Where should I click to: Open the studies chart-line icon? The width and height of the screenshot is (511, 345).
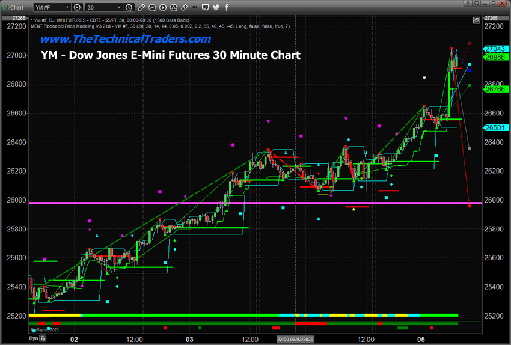[x=152, y=7]
